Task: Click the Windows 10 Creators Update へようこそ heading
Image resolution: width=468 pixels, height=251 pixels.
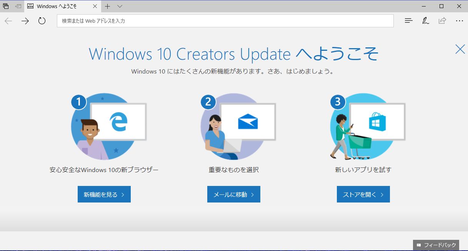Action: 234,54
